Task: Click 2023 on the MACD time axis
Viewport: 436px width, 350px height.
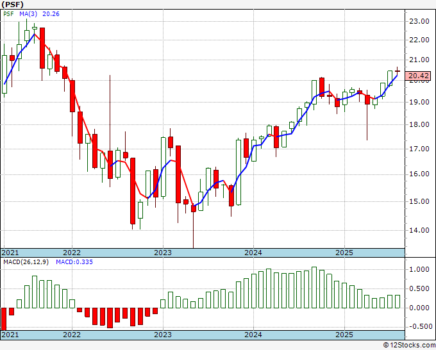Action: click(163, 335)
